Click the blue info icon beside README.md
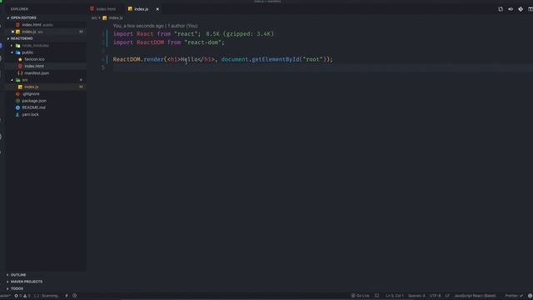 tap(17, 107)
